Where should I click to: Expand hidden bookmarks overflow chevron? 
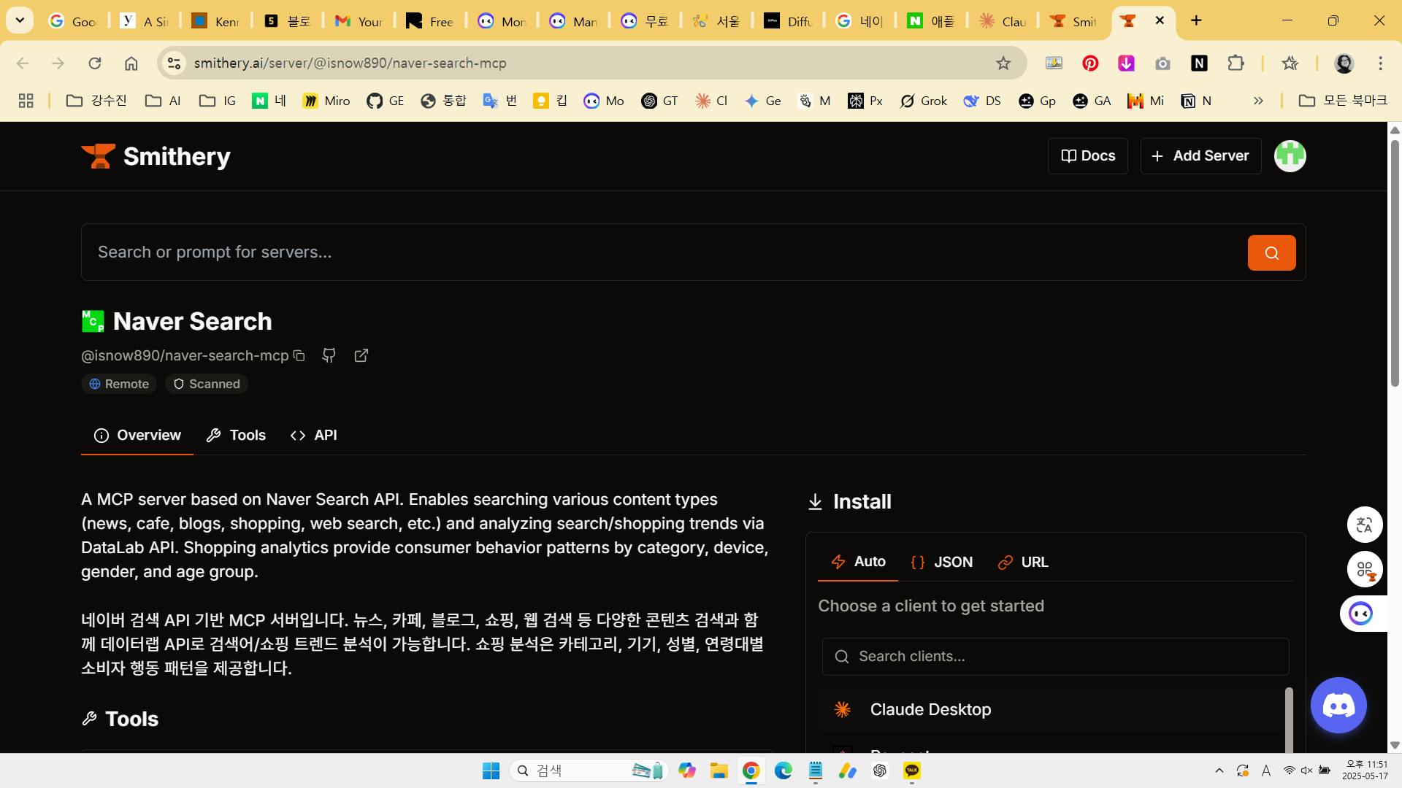tap(1258, 101)
